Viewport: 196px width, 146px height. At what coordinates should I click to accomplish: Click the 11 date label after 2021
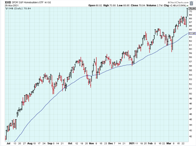[137, 144]
